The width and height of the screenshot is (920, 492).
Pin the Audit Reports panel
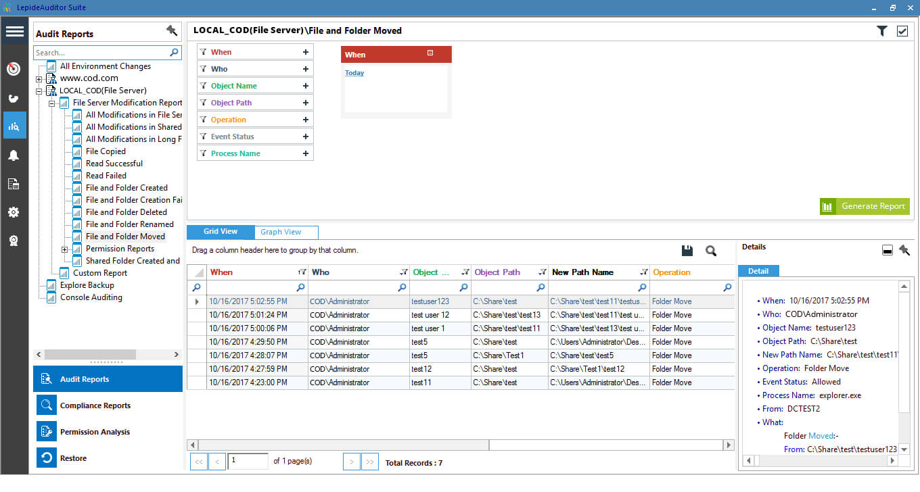tap(172, 31)
